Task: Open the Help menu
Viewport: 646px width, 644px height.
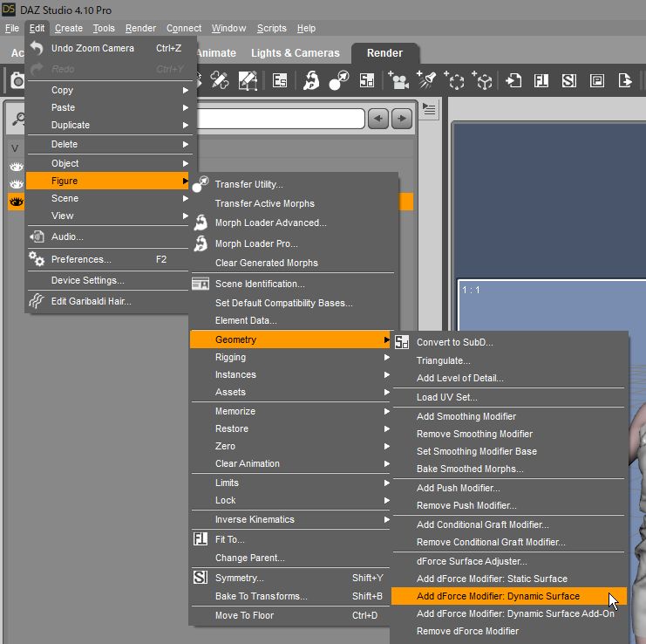Action: click(x=306, y=28)
